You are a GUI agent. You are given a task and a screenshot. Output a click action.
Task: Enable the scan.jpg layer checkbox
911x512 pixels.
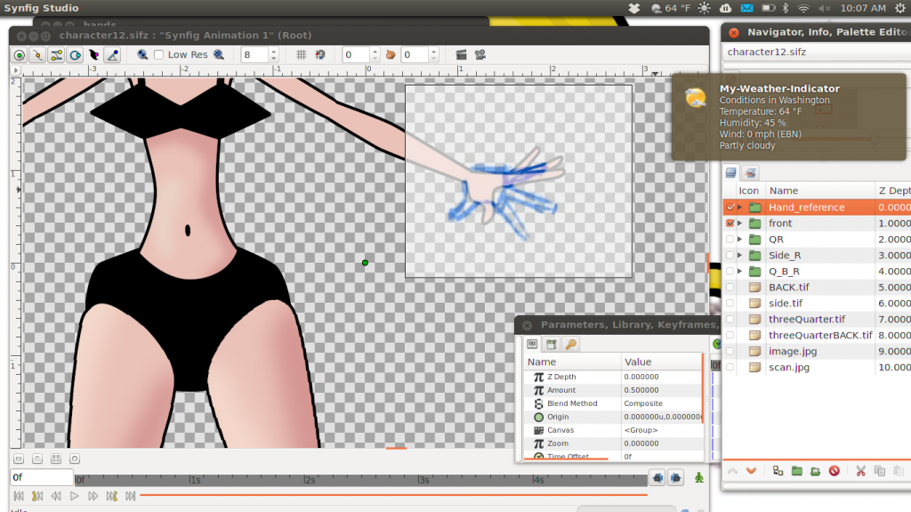click(730, 367)
